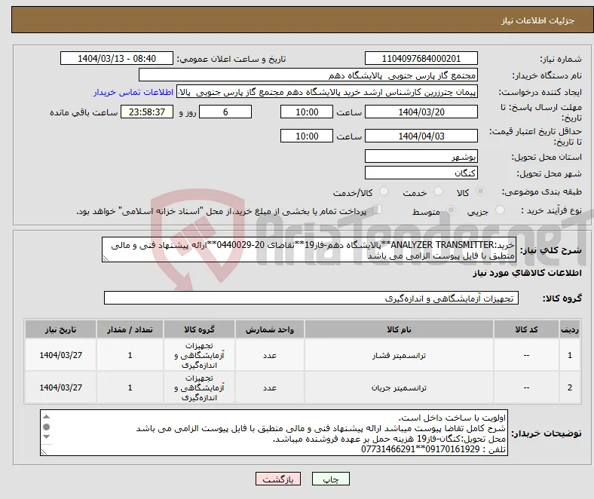
Task: Click the تاریخ نیاز column header
Action: (60, 329)
